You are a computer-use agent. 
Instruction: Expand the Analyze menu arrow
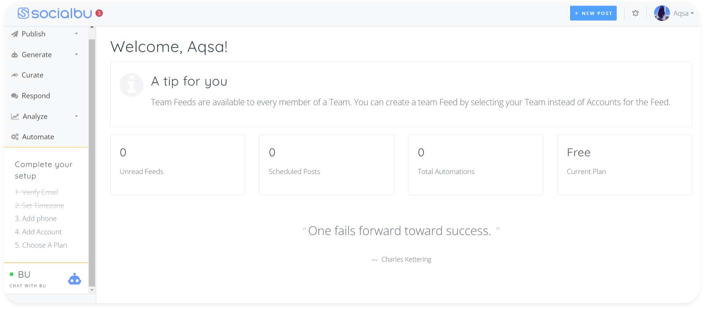pos(77,117)
